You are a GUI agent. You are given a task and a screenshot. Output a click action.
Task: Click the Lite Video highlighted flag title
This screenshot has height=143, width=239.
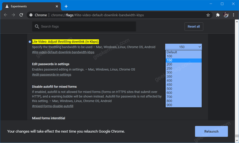(x=65, y=42)
